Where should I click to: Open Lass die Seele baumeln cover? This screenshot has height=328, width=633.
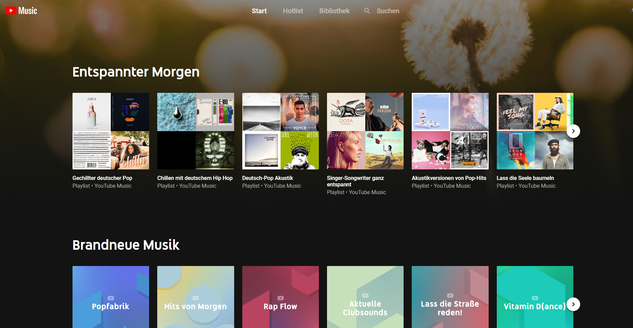click(x=535, y=131)
